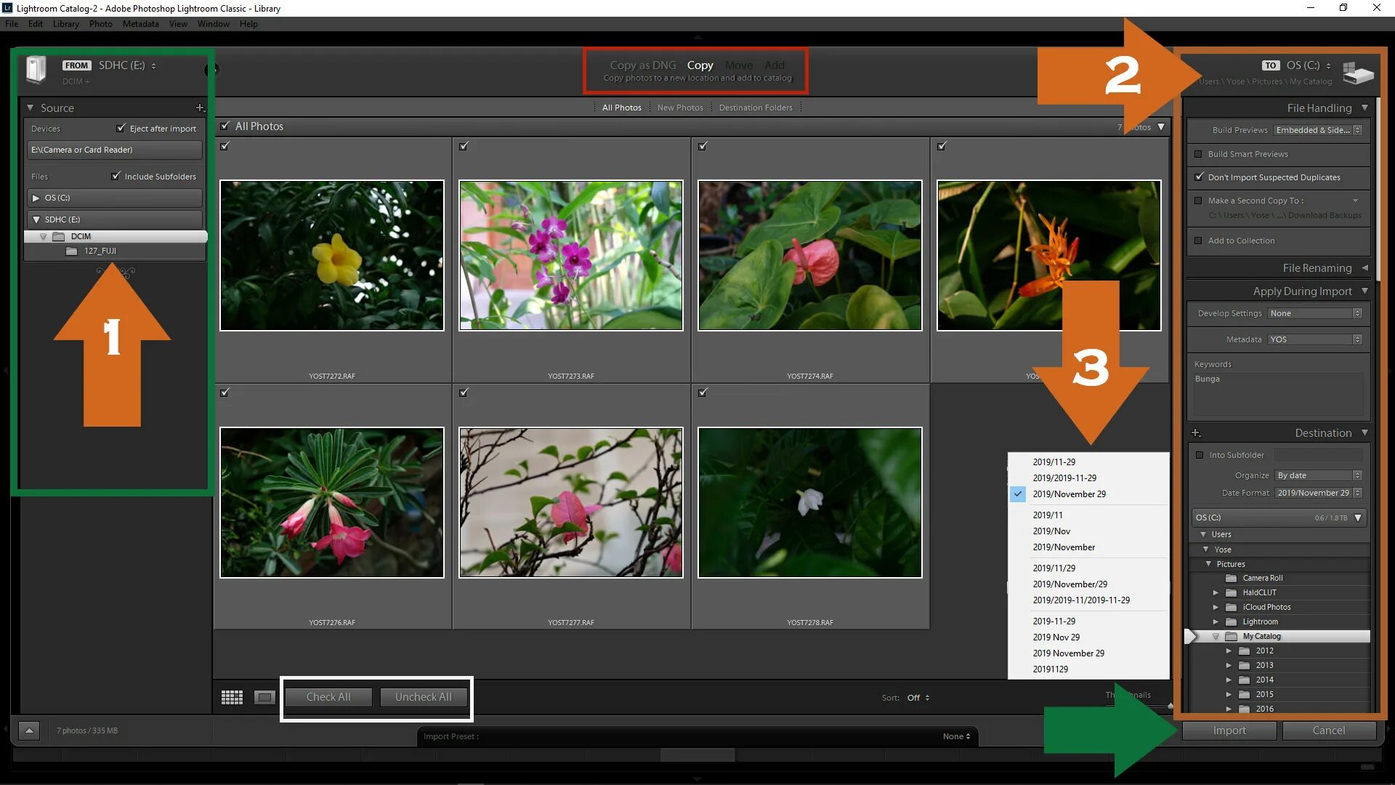Click the plus icon in Source panel
Viewport: 1395px width, 785px height.
[200, 108]
